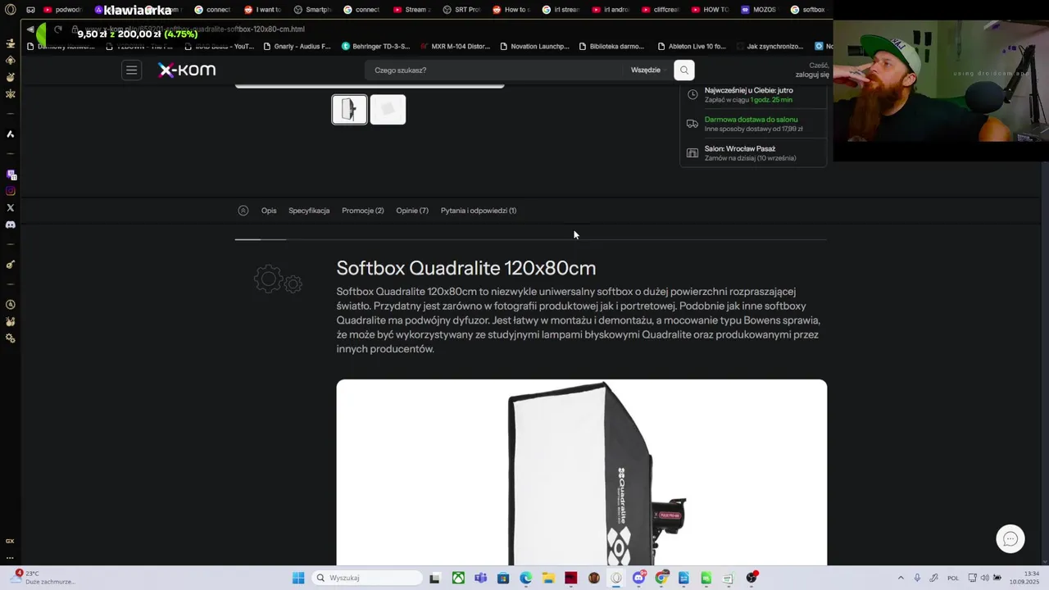Show hidden system tray icons chevron

901,578
